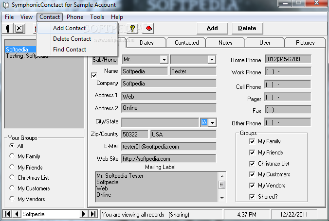Go to next record arrow icon

click(84, 214)
